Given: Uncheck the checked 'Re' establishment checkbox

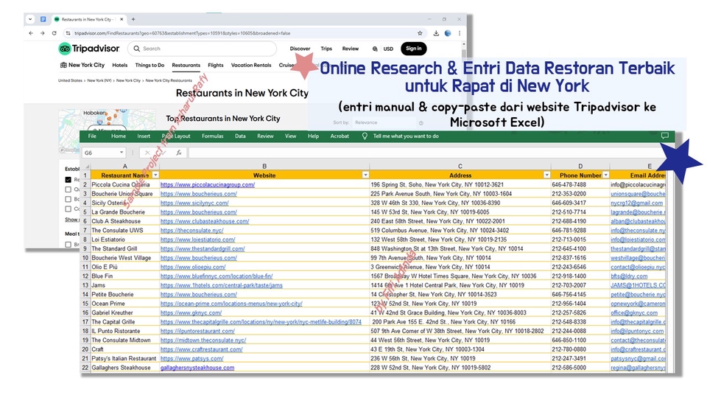Looking at the screenshot, I should coord(68,180).
